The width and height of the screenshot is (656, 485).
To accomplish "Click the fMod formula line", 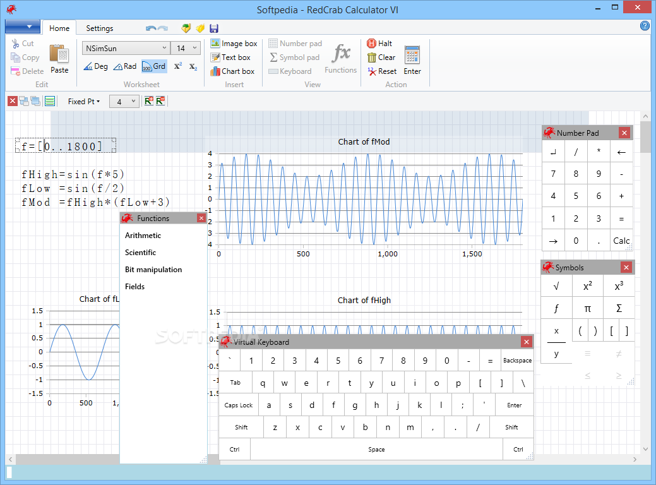I will [x=96, y=203].
